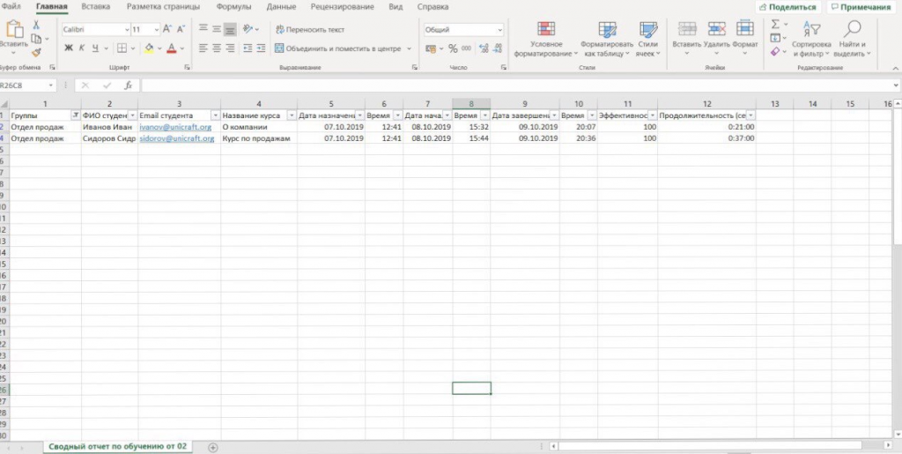Click the AutoSum sigma icon
Screen dimensions: 902x454
pyautogui.click(x=775, y=24)
